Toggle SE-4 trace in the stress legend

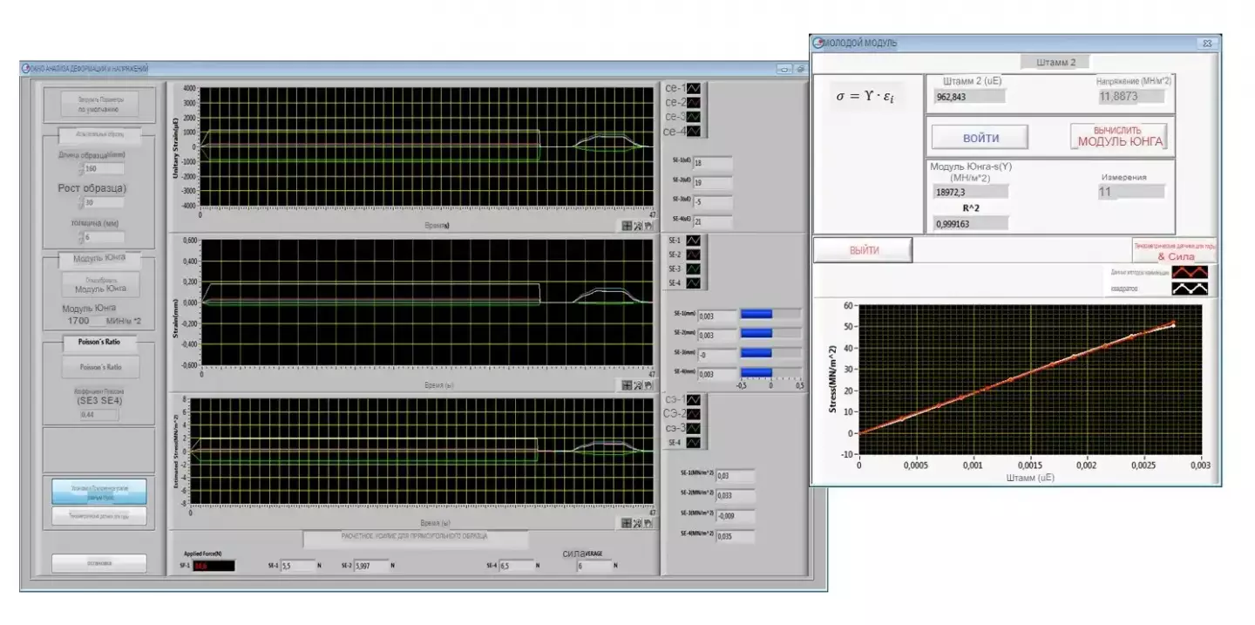click(695, 443)
